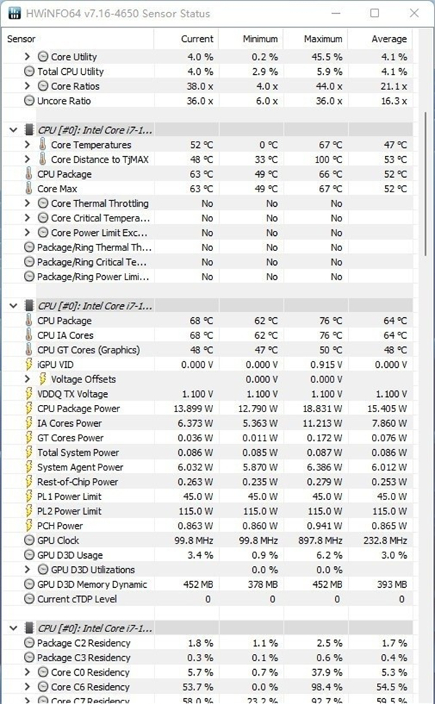Expand the Core Temperatures row
Image resolution: width=435 pixels, height=704 pixels.
(28, 145)
